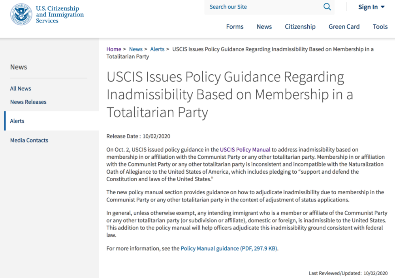395x278 pixels.
Task: Open News Releases in the sidebar
Action: (x=28, y=102)
